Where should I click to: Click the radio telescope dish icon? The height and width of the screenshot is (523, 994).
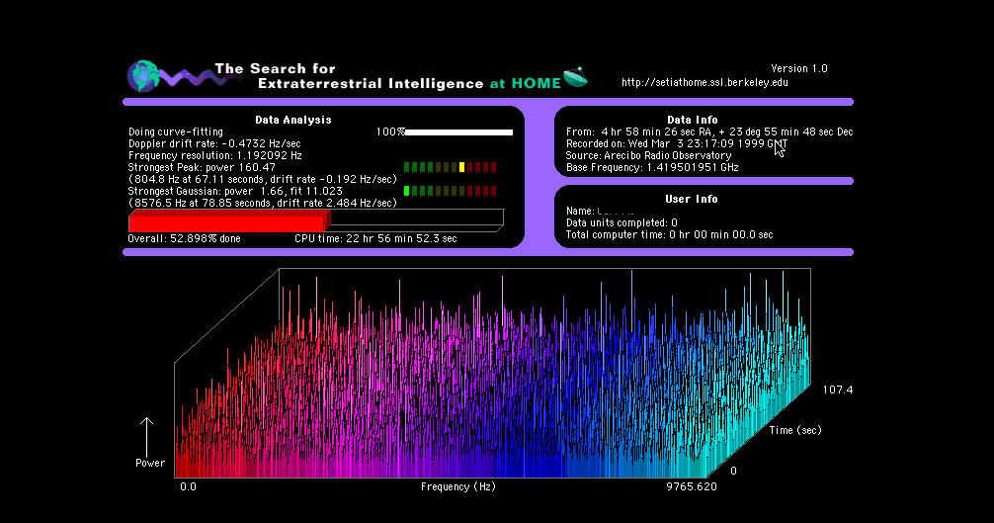tap(576, 75)
